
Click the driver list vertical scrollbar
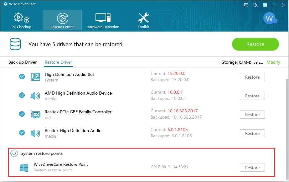coord(287,129)
